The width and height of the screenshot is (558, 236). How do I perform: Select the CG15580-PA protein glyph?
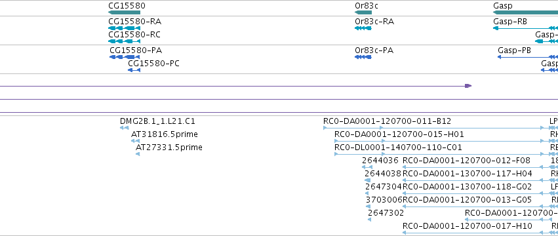[125, 57]
